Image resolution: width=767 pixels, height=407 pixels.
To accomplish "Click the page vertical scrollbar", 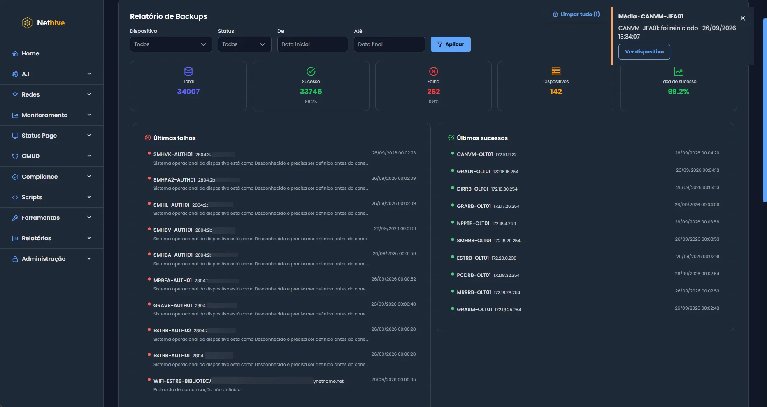I will pyautogui.click(x=765, y=110).
